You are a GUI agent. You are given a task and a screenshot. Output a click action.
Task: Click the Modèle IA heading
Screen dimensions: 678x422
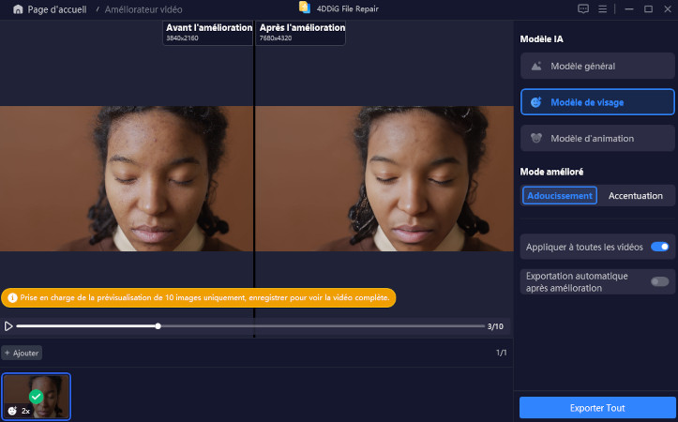[541, 38]
